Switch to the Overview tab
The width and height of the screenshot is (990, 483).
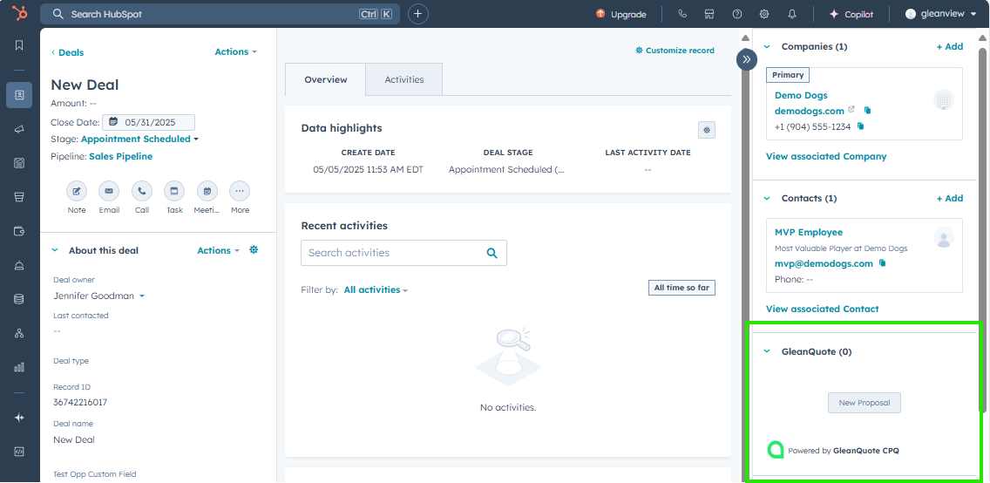coord(325,79)
